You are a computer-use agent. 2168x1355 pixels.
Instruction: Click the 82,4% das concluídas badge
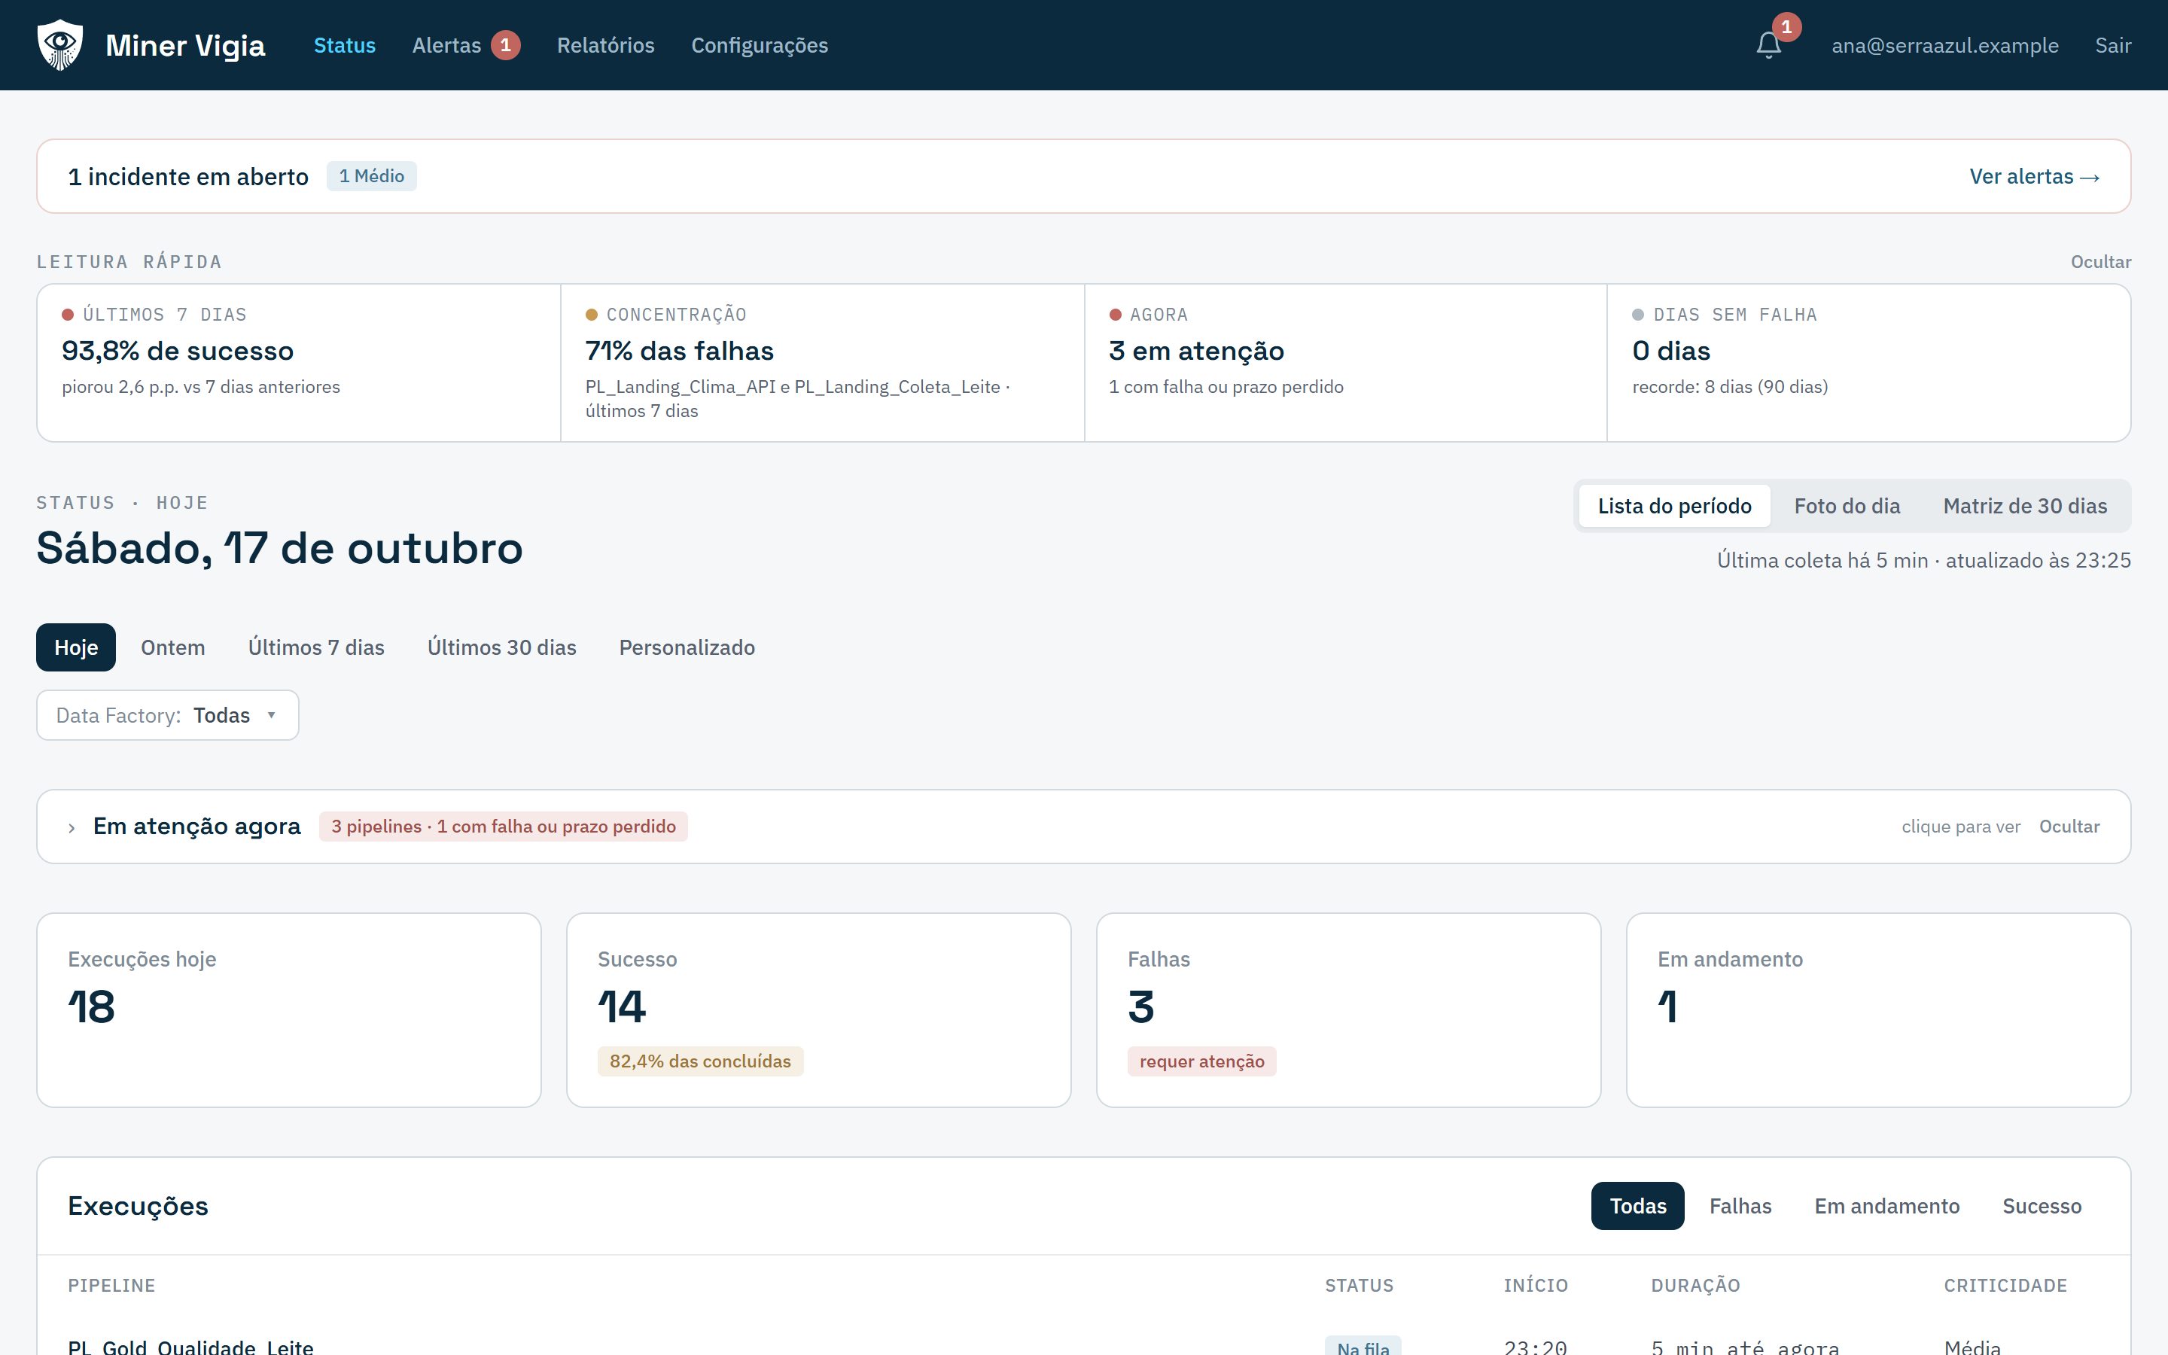699,1061
